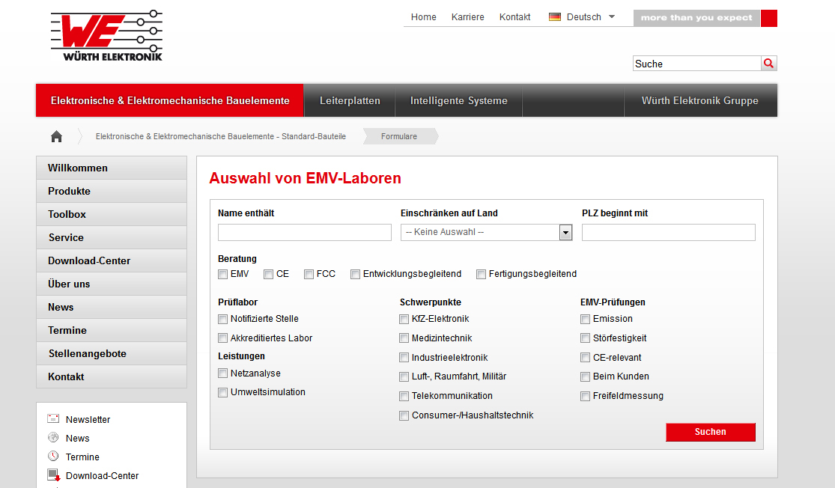The image size is (835, 488).
Task: Check the Telekommunikation checkbox
Action: [x=404, y=397]
